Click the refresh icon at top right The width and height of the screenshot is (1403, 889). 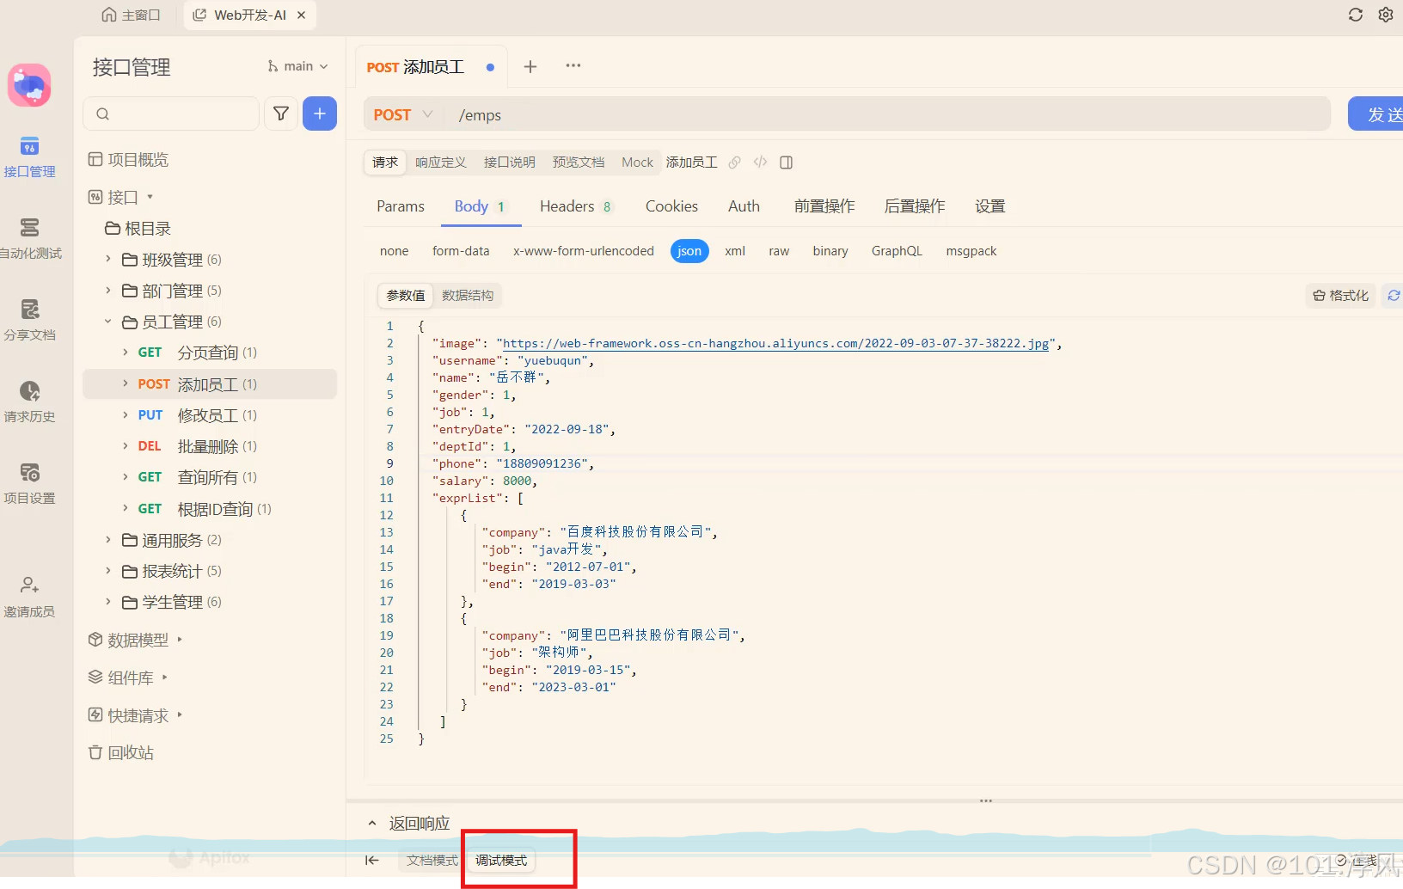(x=1355, y=15)
